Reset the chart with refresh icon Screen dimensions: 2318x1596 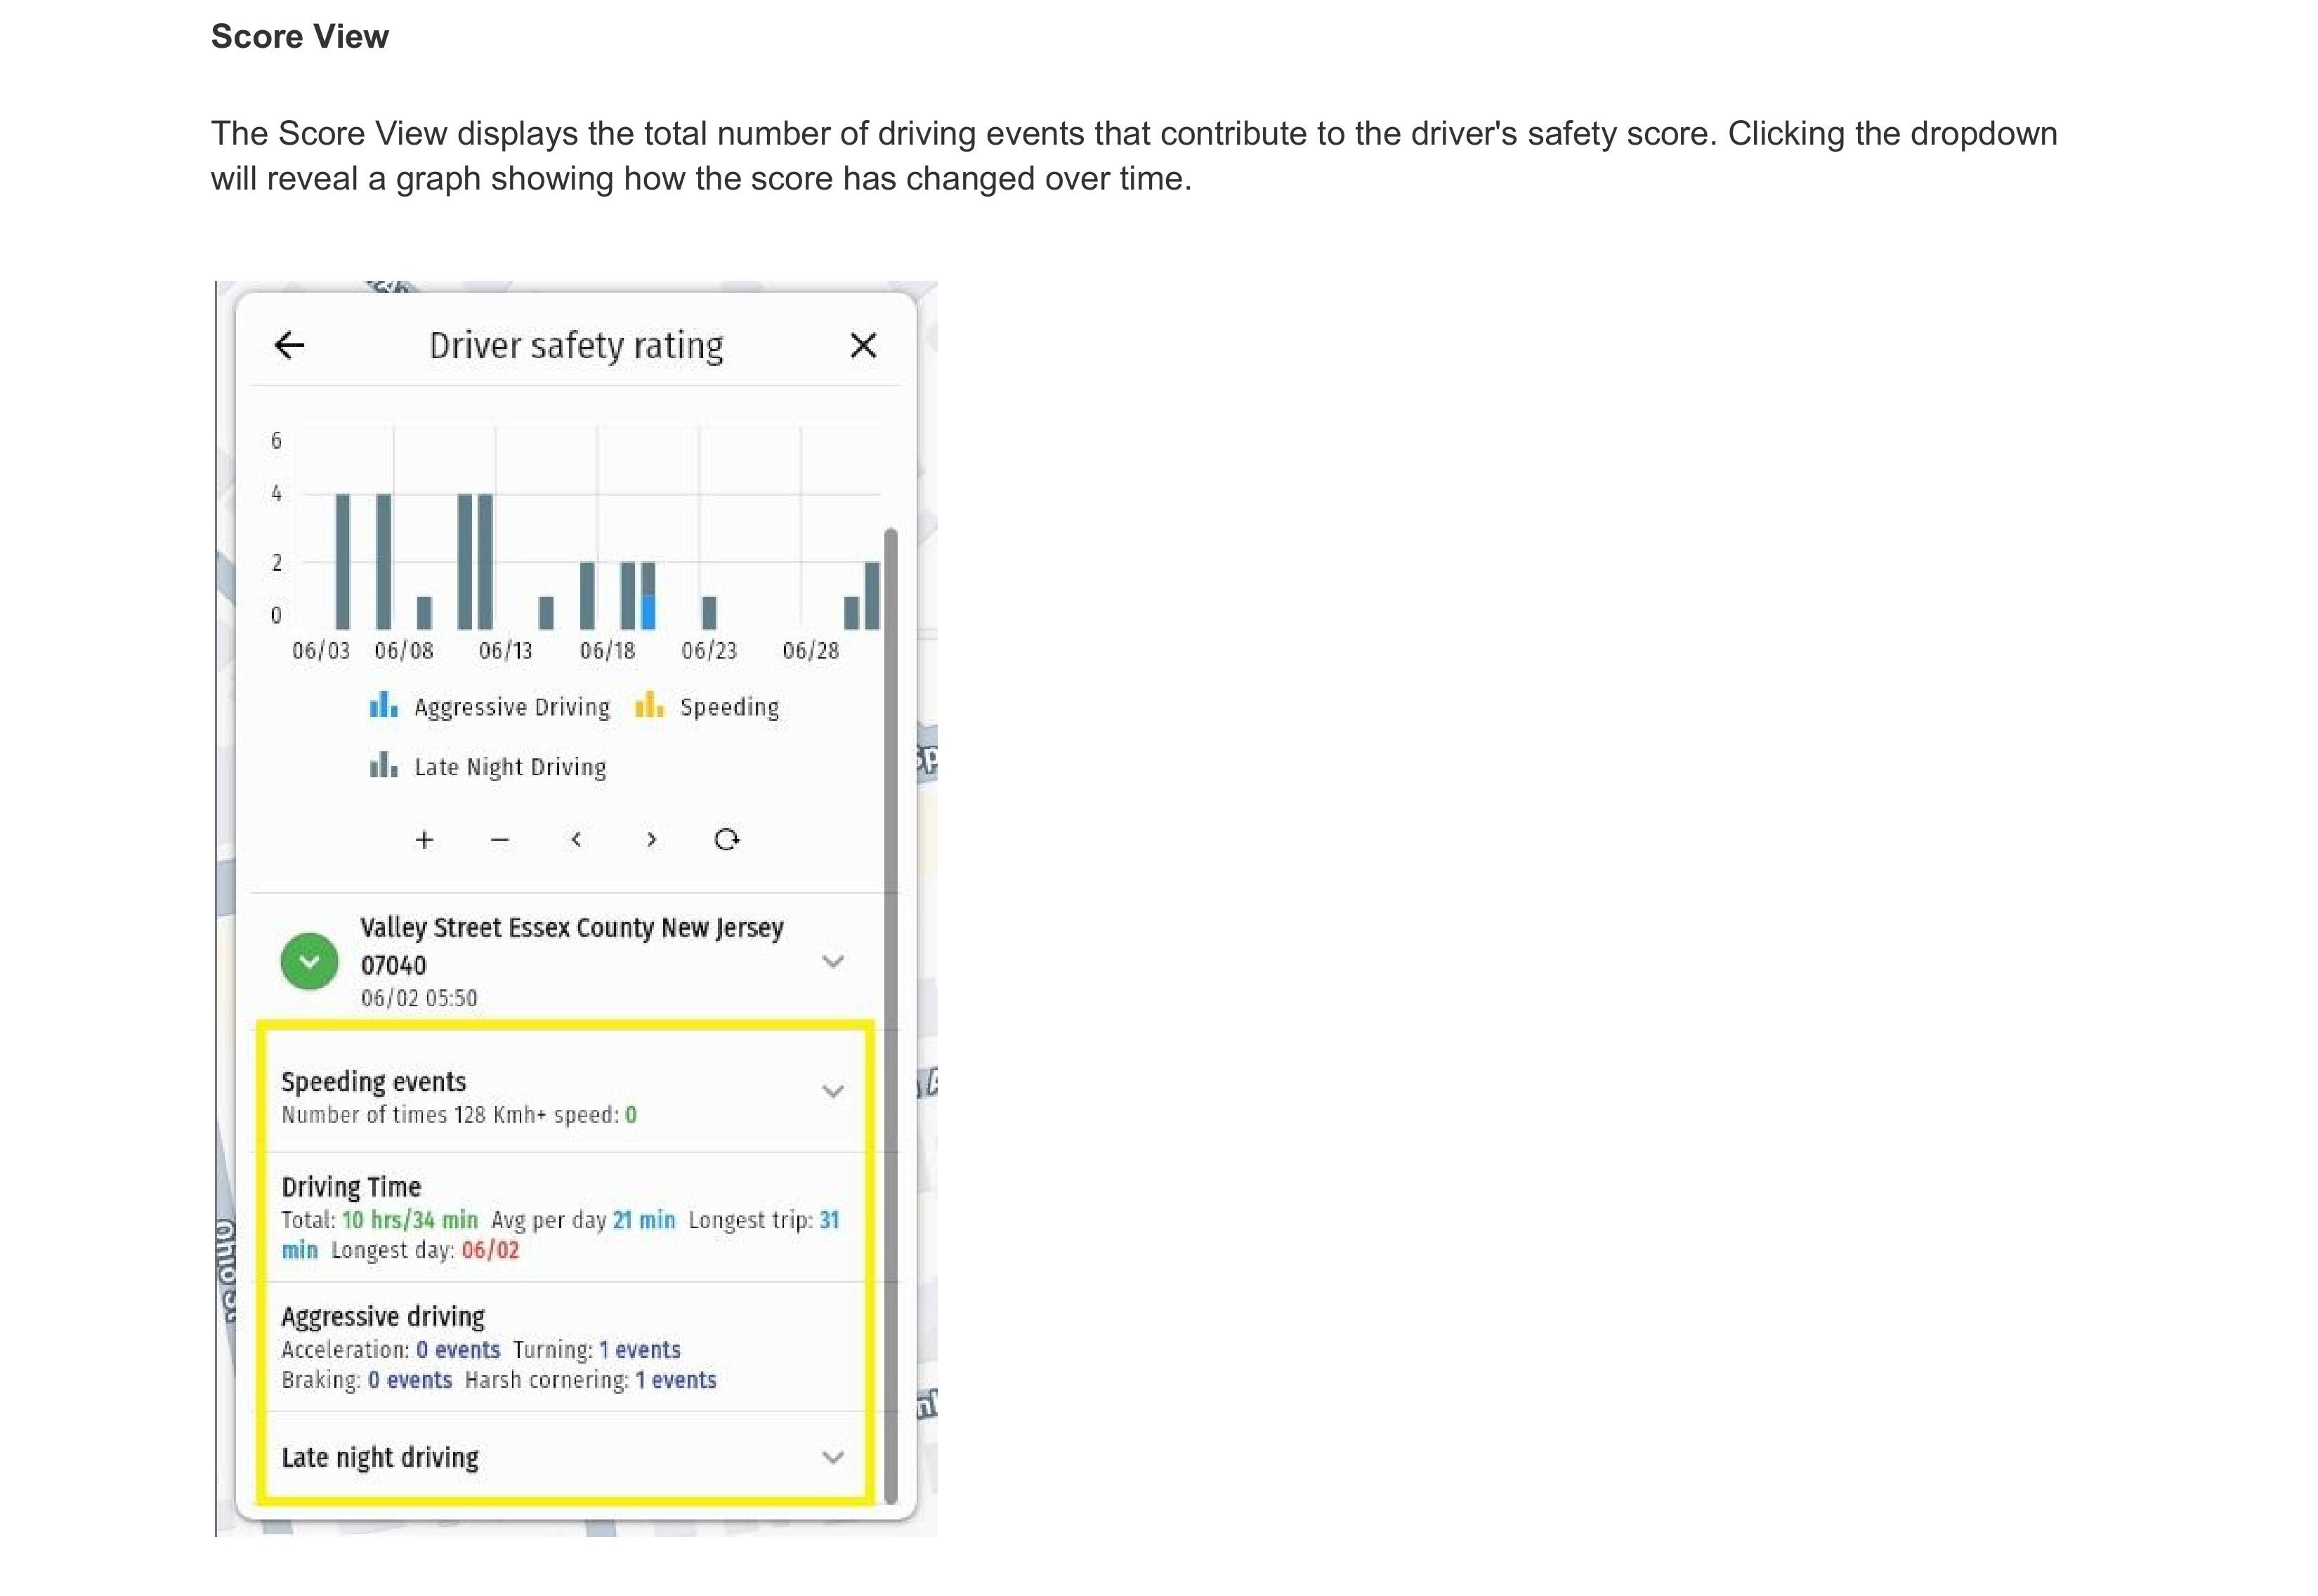click(x=727, y=840)
